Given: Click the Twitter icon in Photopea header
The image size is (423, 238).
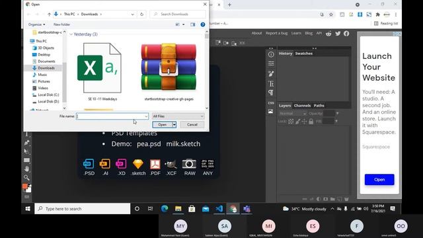Looking at the screenshot, I should pyautogui.click(x=338, y=34).
